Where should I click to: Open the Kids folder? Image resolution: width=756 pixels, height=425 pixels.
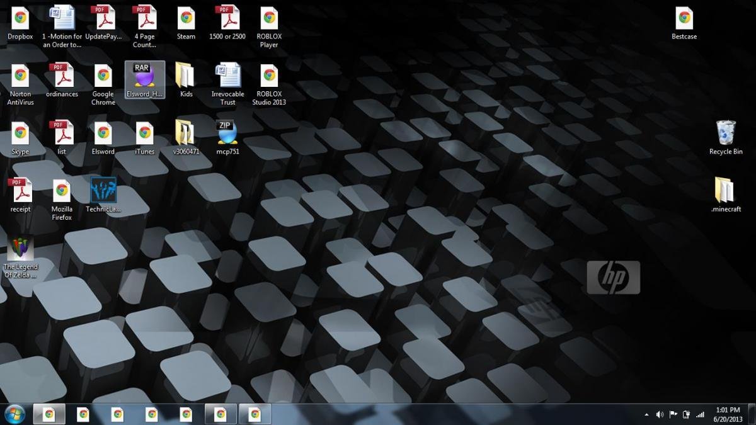(186, 80)
